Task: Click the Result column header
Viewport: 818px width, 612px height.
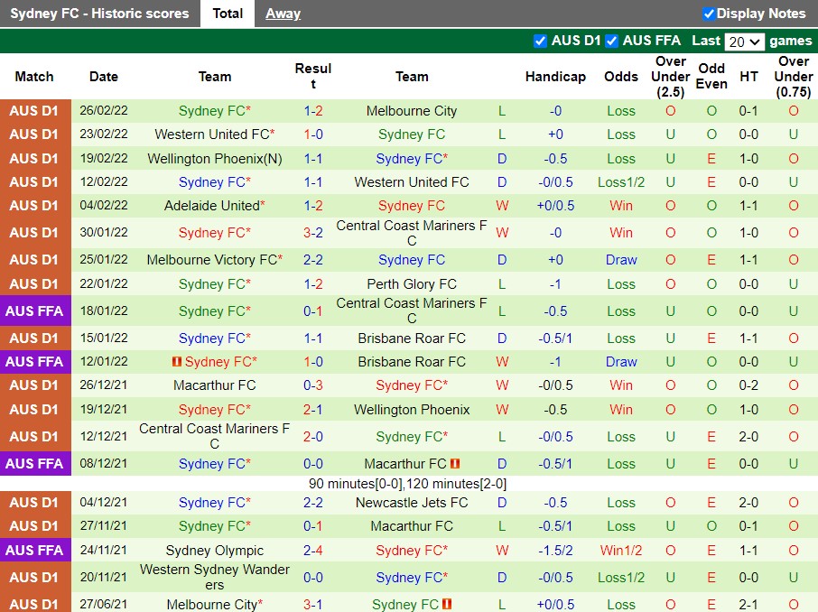Action: 313,76
